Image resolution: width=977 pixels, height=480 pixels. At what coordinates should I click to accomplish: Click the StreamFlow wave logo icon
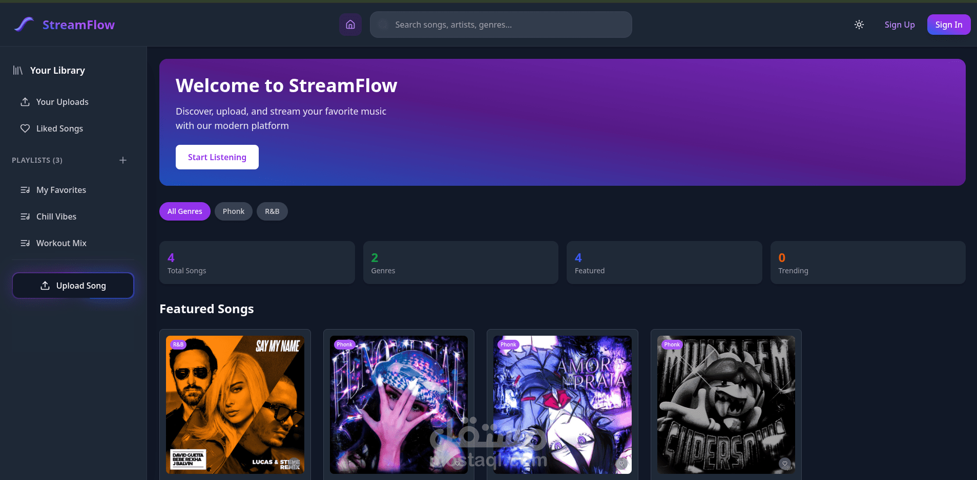coord(24,25)
